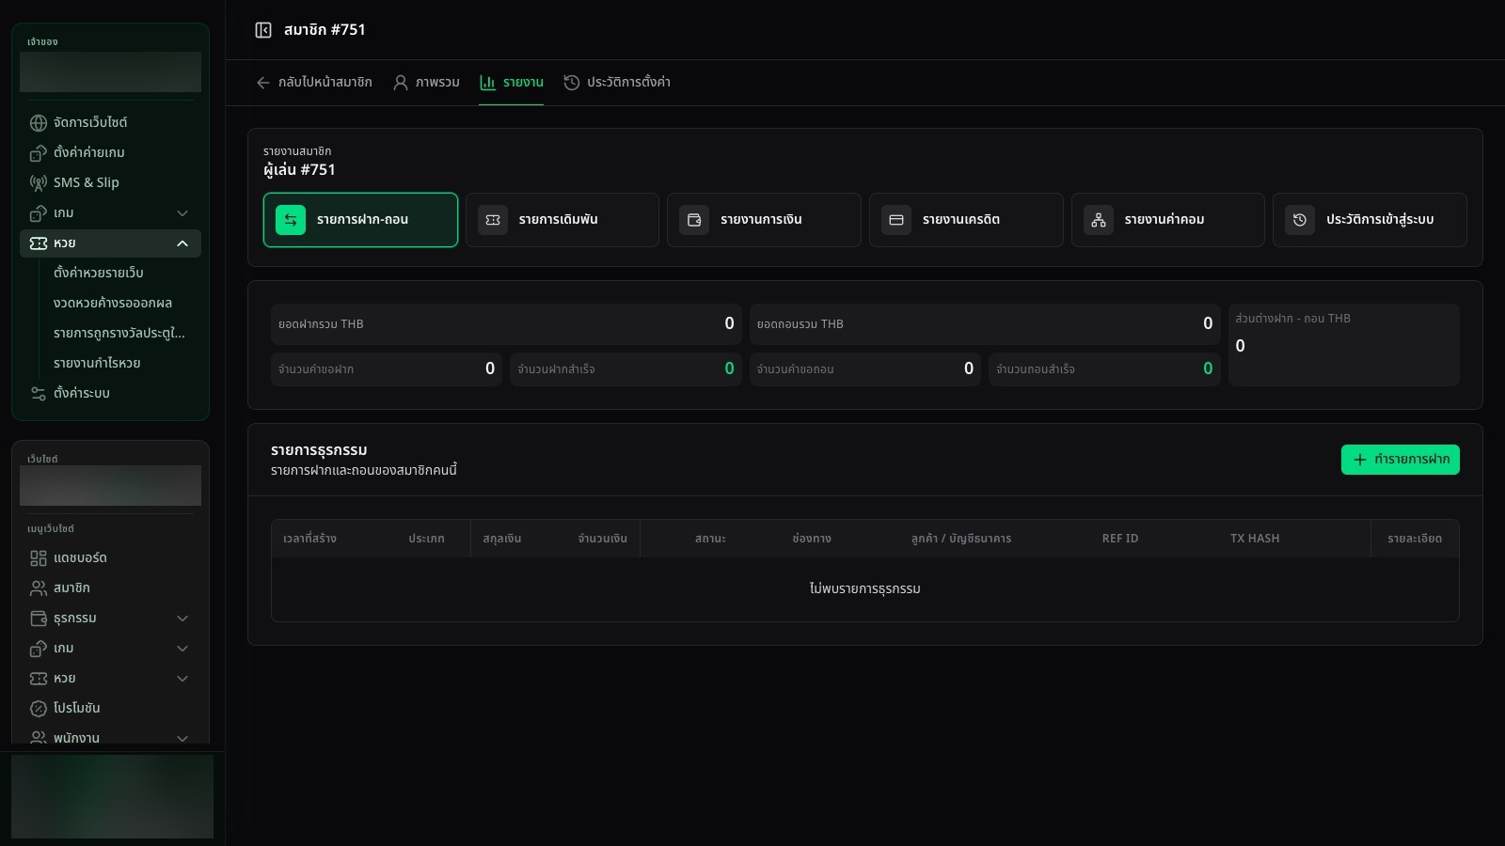
Task: Click the แดชบอร์ด grid icon
Action: tap(39, 558)
